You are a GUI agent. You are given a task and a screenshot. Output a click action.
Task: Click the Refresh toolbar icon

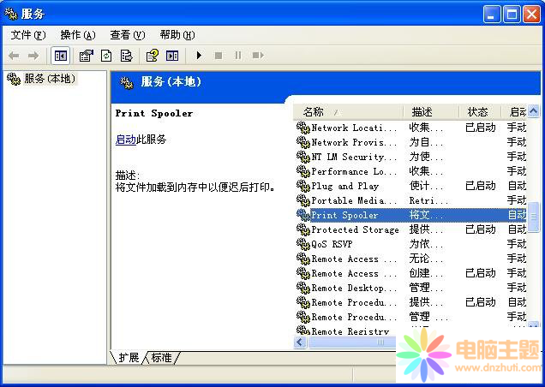[106, 56]
